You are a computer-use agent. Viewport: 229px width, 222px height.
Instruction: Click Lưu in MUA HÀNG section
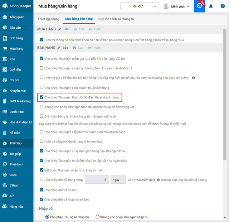click(79, 29)
